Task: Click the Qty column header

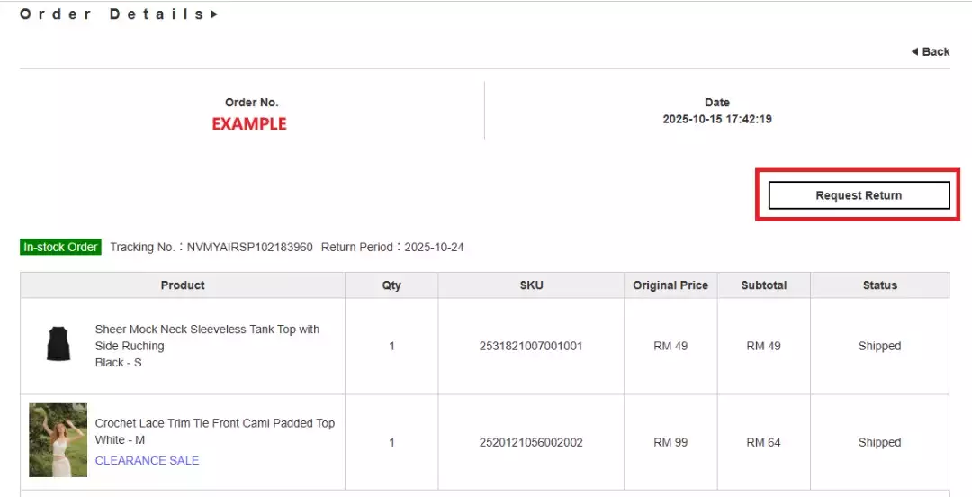Action: click(391, 285)
